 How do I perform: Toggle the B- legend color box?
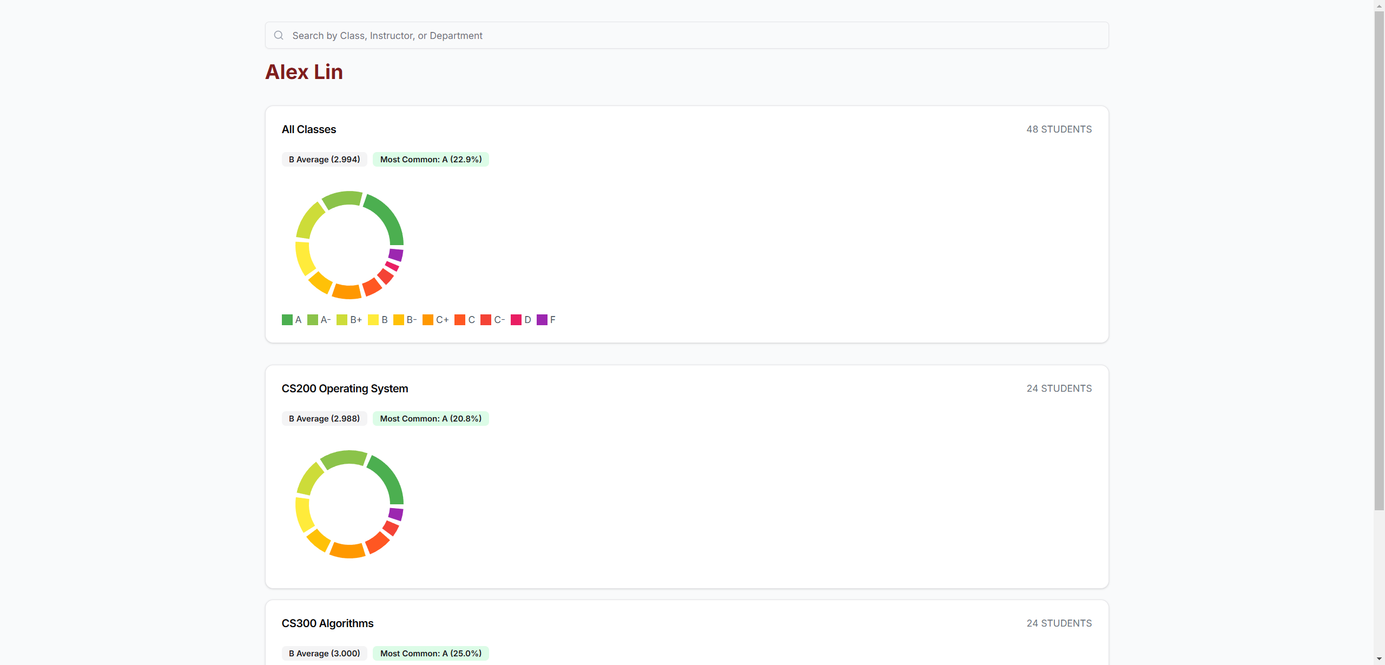399,320
